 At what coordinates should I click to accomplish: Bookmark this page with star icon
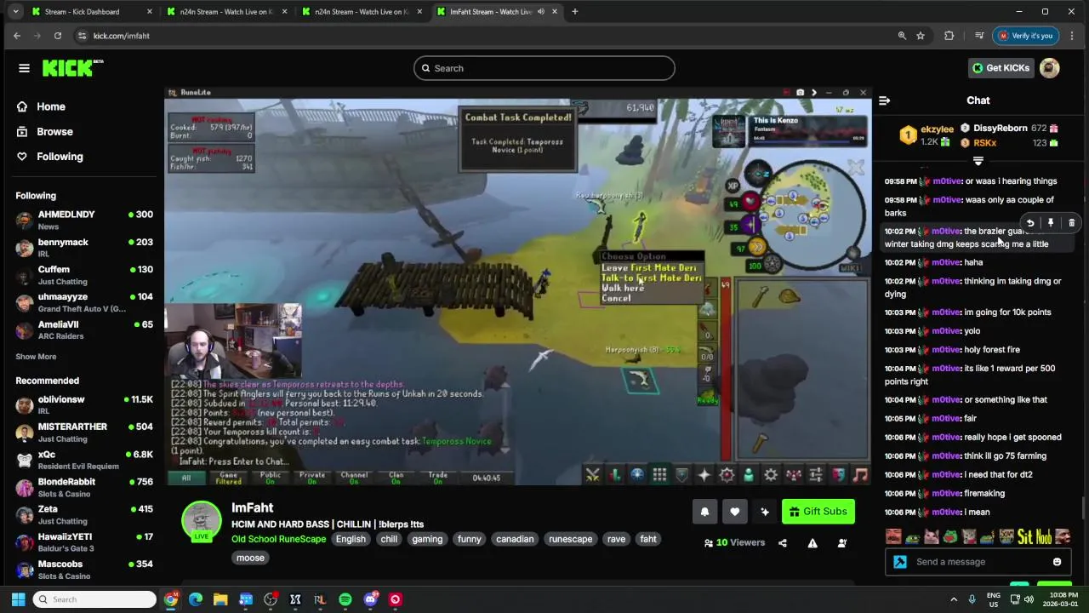point(921,36)
